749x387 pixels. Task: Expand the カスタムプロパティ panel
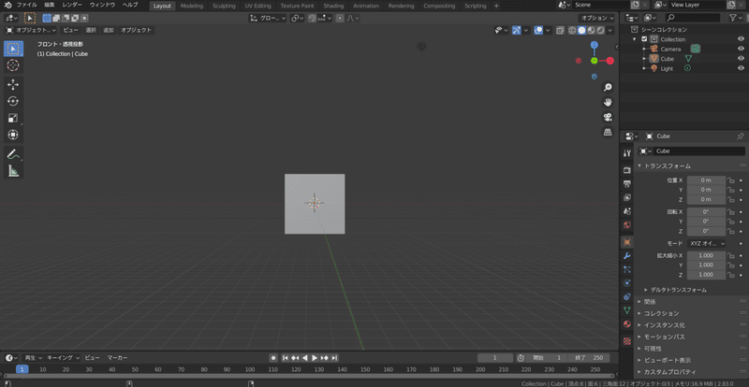[669, 372]
